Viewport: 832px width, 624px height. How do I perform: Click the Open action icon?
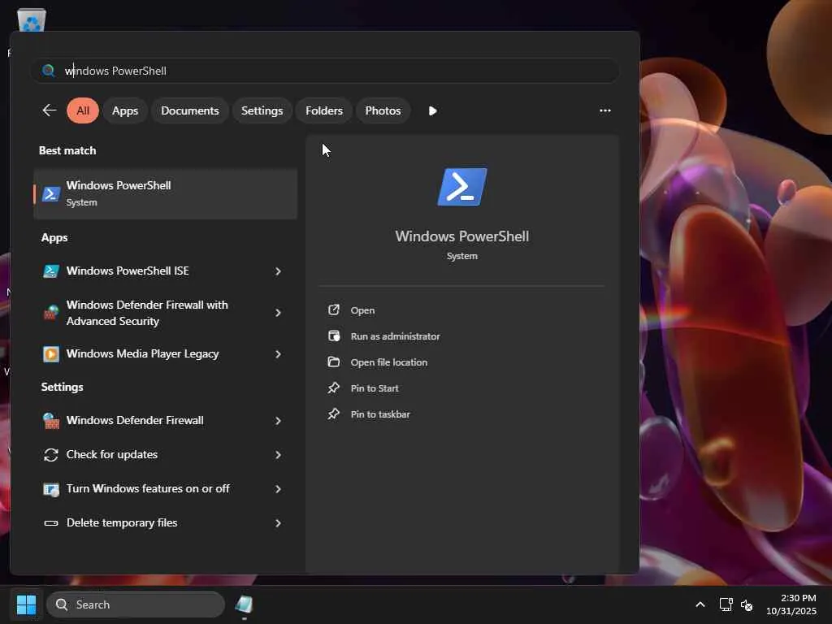click(334, 310)
